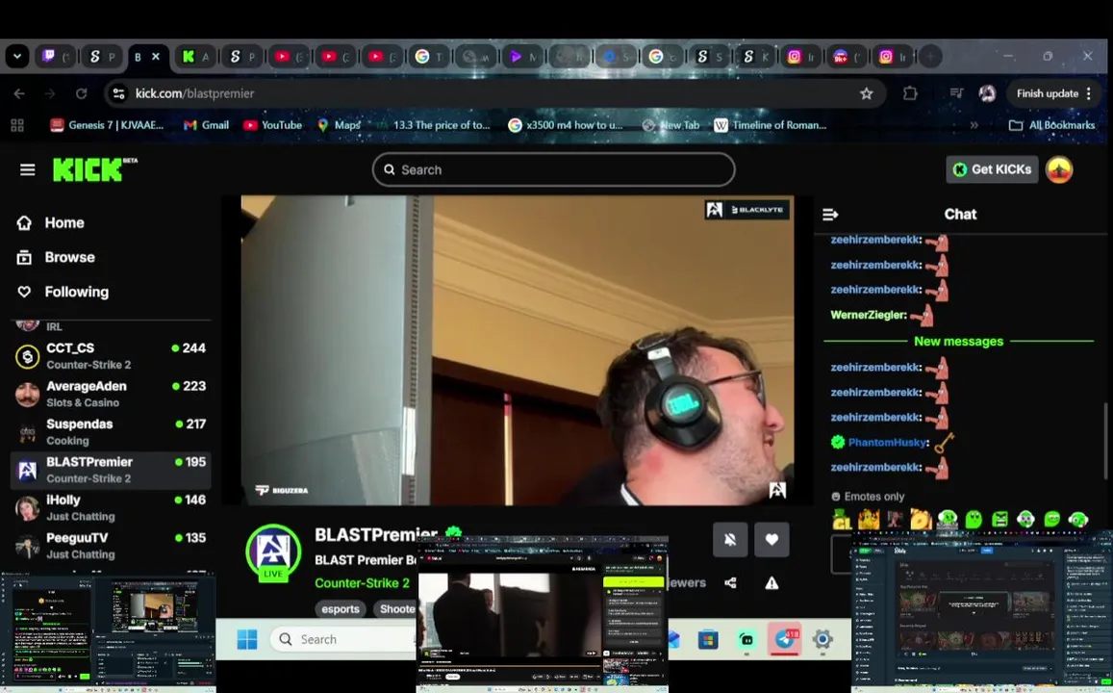The image size is (1113, 693).
Task: Open AverageAden channel in sidebar
Action: pyautogui.click(x=111, y=394)
